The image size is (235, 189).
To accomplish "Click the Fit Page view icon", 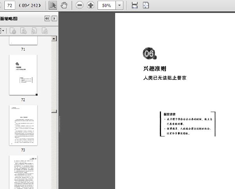I will (x=146, y=5).
